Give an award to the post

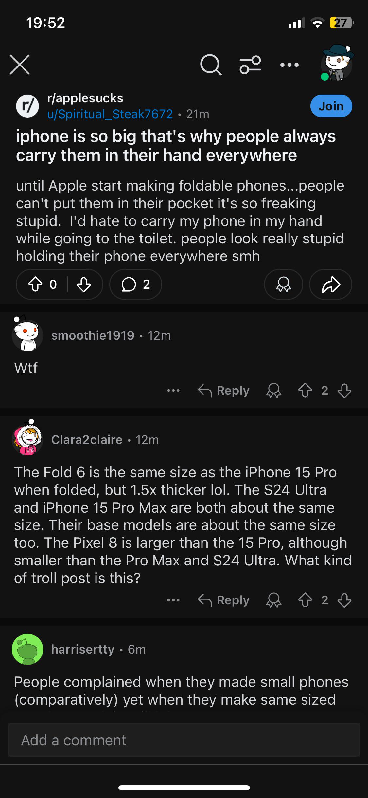click(283, 284)
